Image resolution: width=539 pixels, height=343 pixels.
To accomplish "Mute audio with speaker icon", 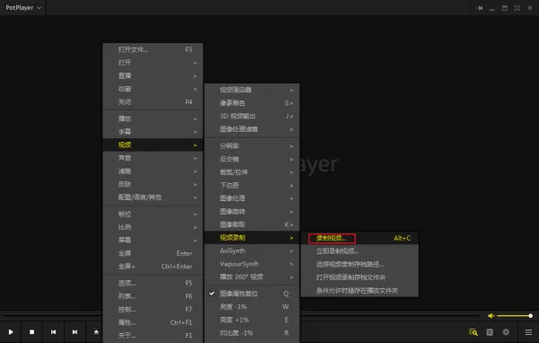I will point(490,315).
